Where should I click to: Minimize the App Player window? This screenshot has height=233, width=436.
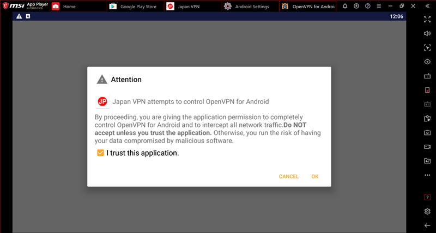tap(390, 6)
